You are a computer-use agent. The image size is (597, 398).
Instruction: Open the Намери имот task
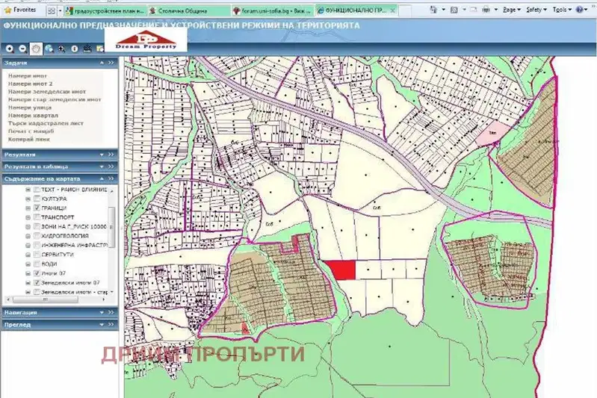(x=28, y=75)
